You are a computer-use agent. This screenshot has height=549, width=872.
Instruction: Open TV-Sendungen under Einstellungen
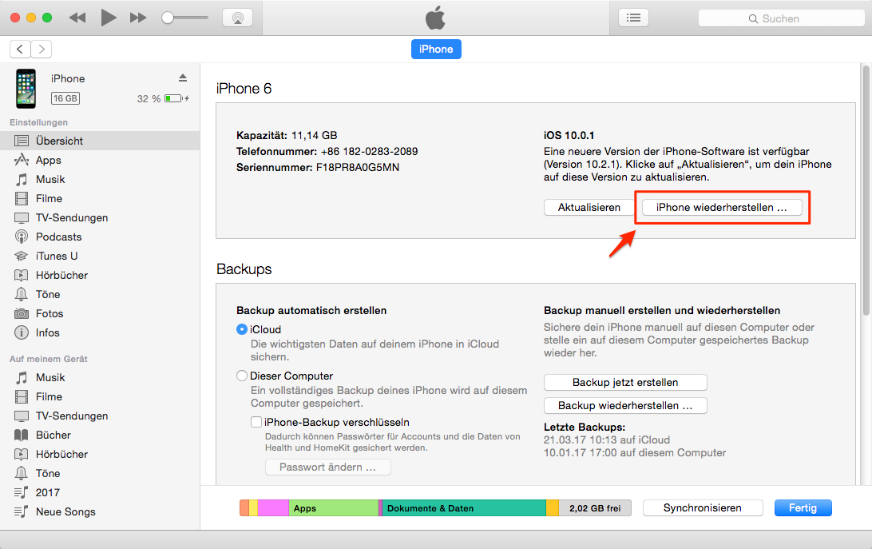coord(100,217)
